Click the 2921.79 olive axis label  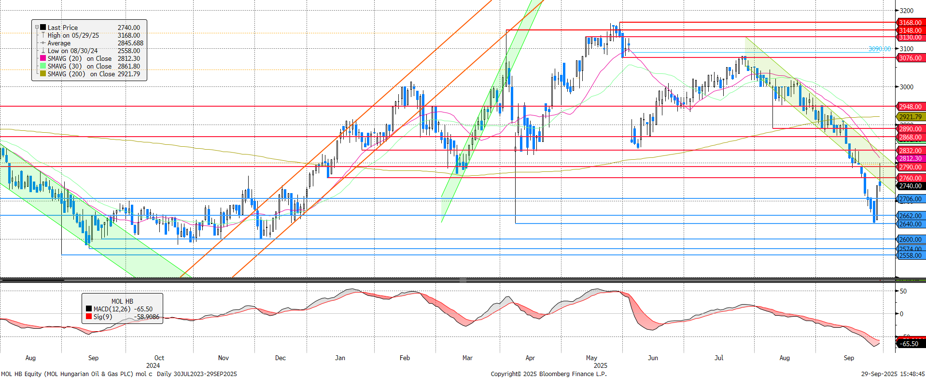910,117
